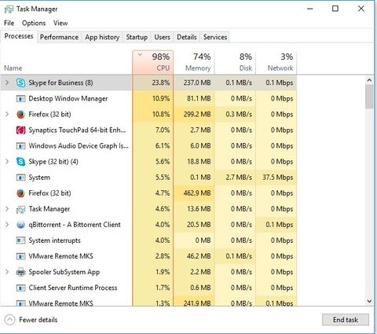The image size is (377, 334).
Task: Click the Firefox icon with 299.2 MB memory
Action: click(20, 115)
